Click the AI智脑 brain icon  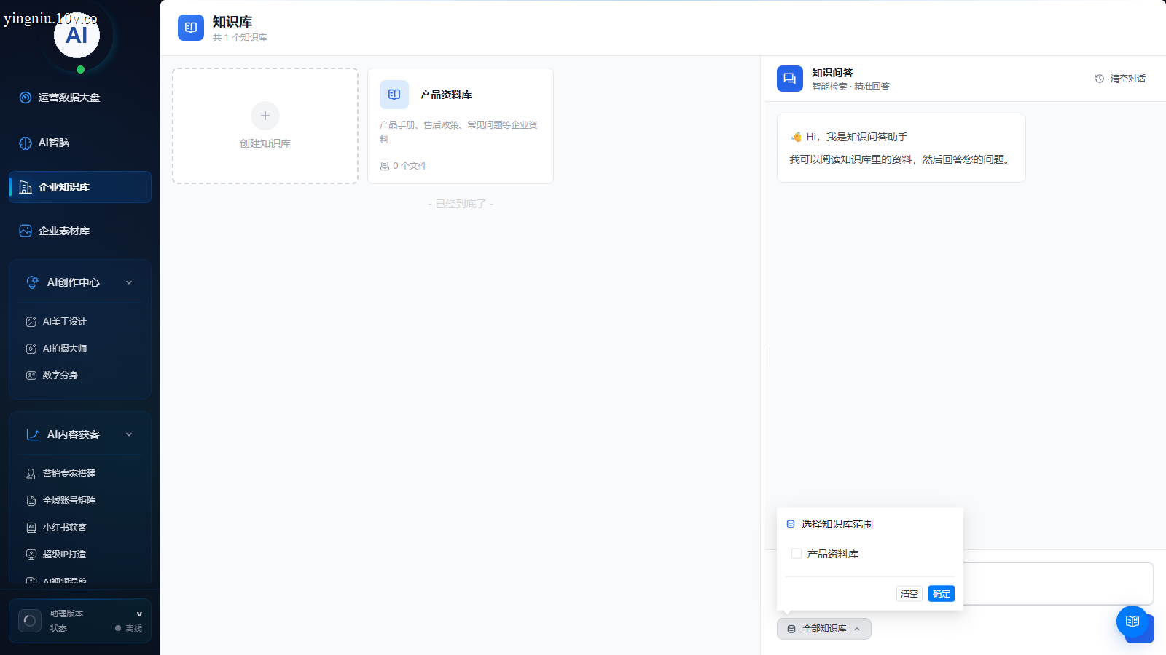coord(26,143)
